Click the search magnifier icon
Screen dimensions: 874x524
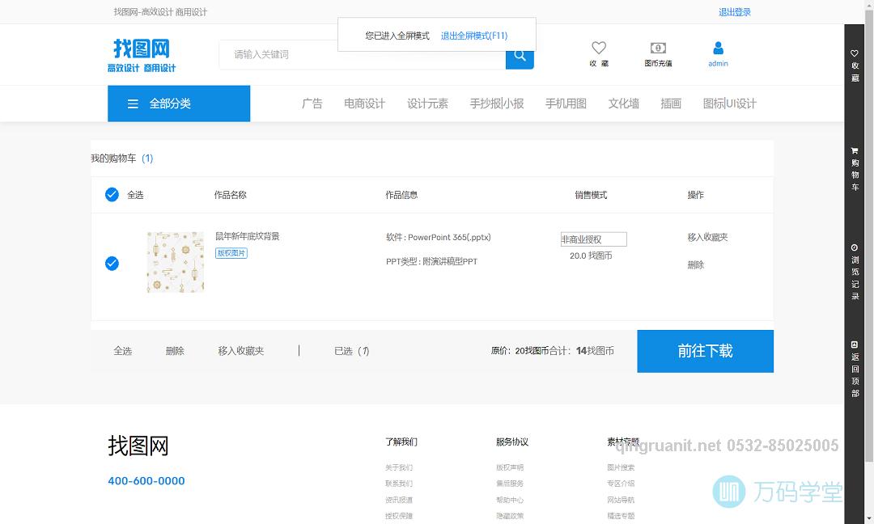pyautogui.click(x=520, y=55)
